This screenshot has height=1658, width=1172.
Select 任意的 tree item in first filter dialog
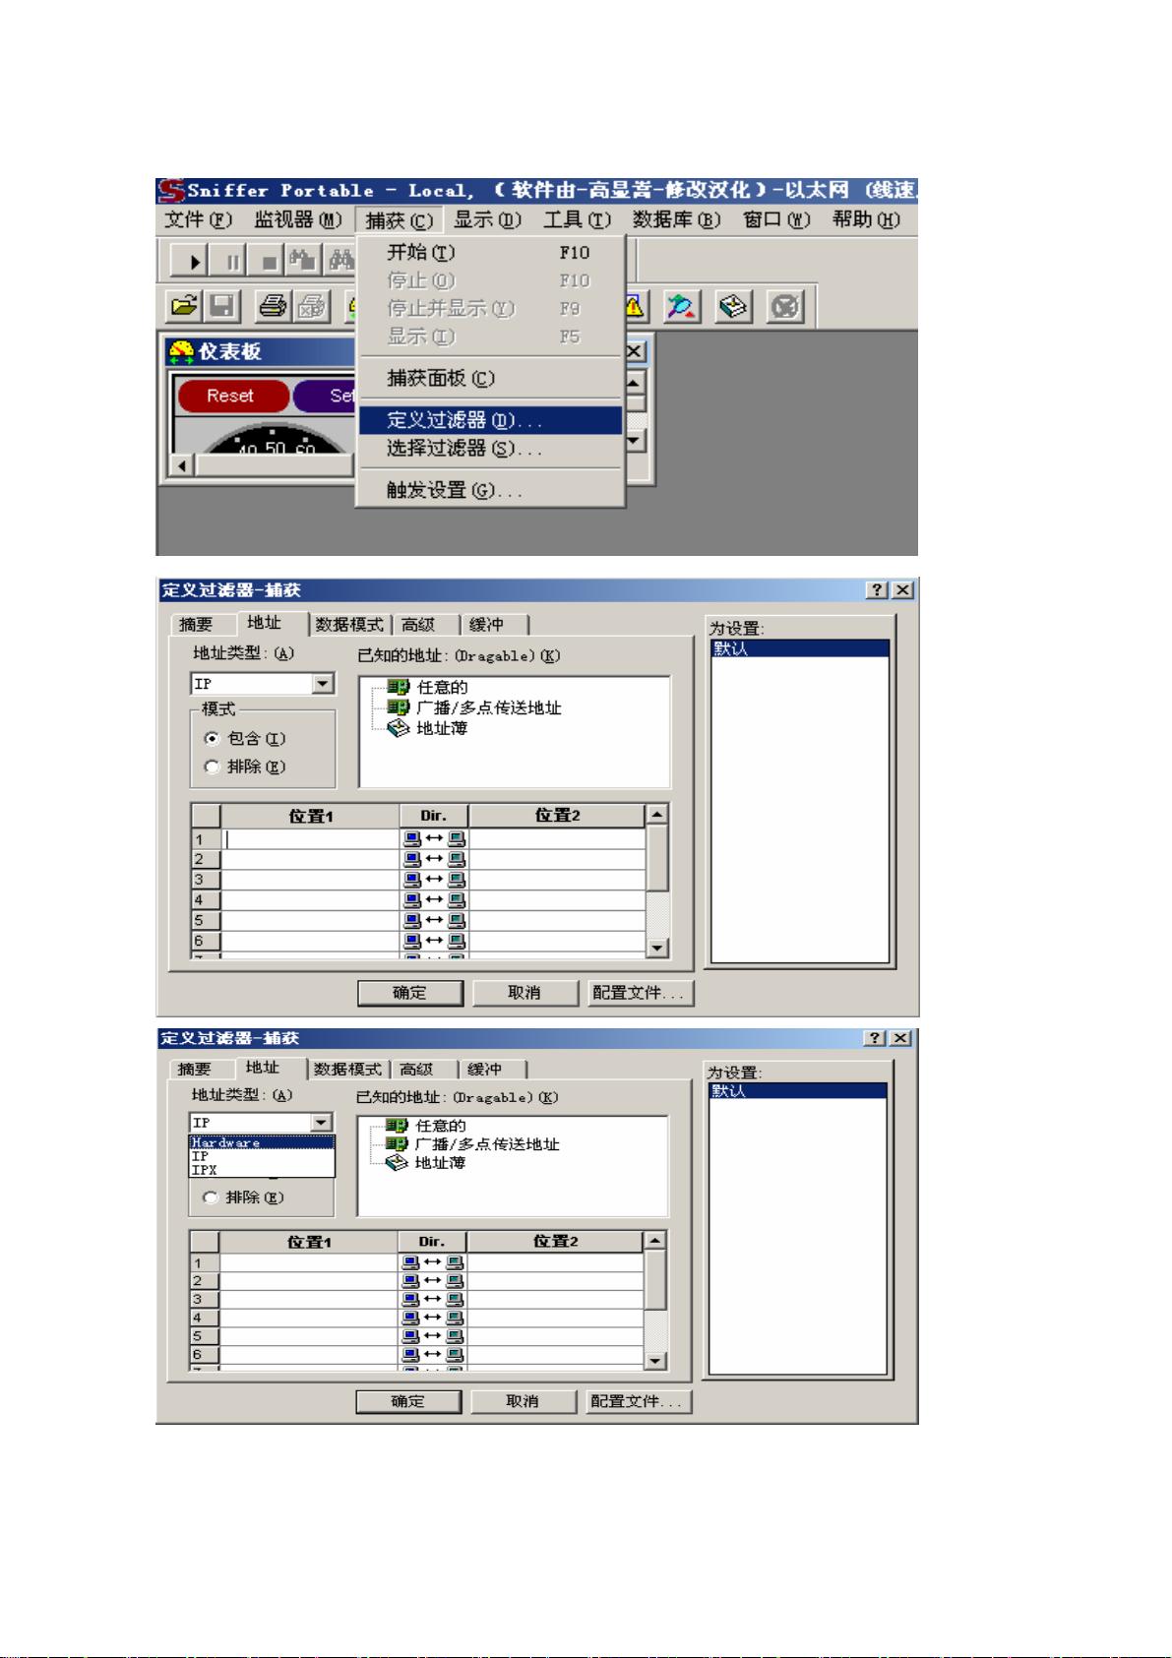(x=442, y=687)
